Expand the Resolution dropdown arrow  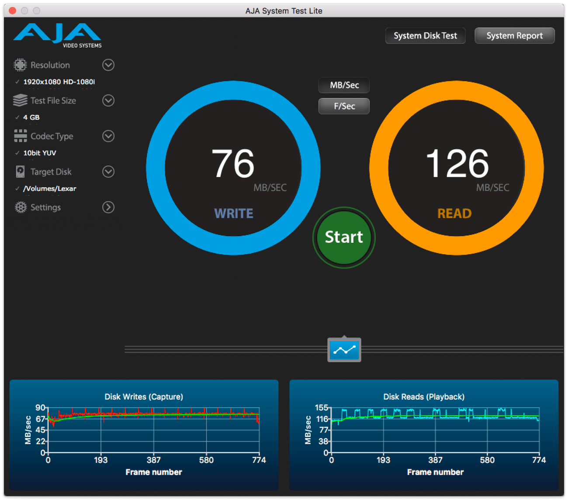[x=108, y=65]
